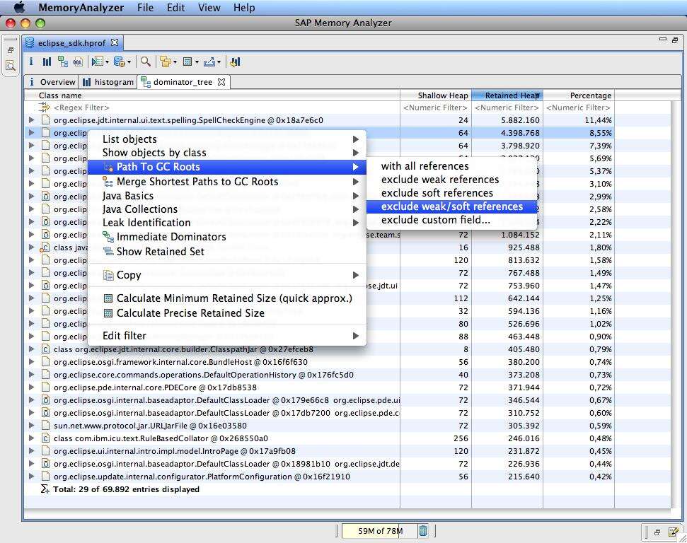This screenshot has width=687, height=543.
Task: Click the histogram toolbar icon
Action: tap(47, 62)
